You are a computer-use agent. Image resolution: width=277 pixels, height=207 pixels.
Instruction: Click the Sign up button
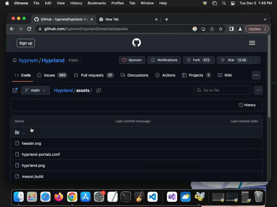coord(26,43)
